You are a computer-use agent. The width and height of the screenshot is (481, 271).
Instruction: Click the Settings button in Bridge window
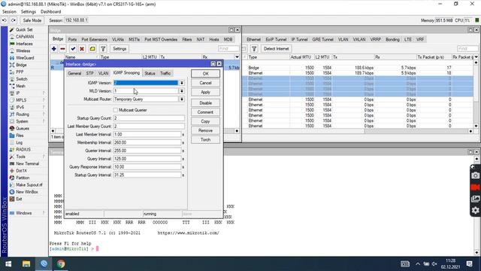pyautogui.click(x=119, y=48)
